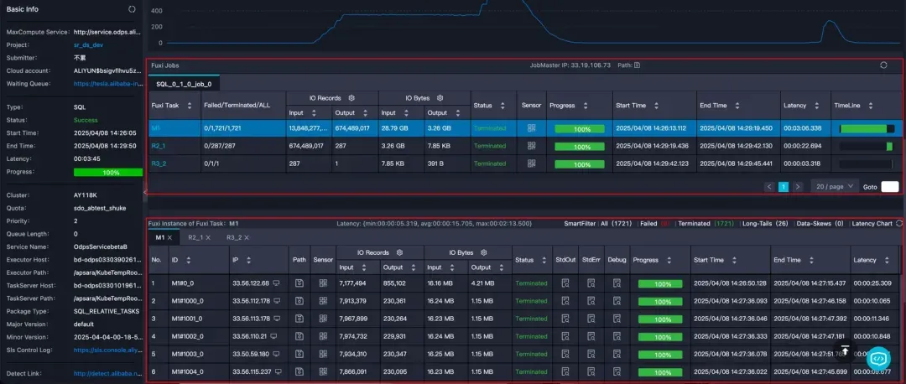View StdOut for instance M1#0_0
Viewport: 906px width, 384px height.
coord(565,283)
